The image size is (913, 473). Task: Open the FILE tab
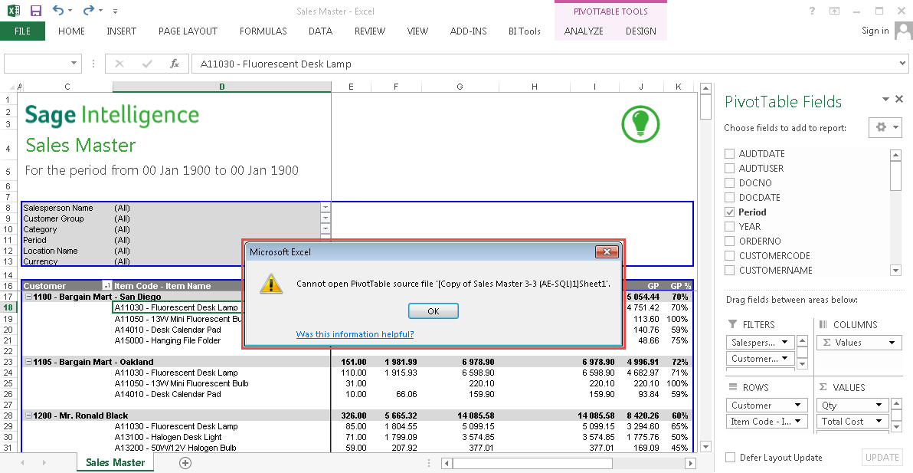(22, 31)
